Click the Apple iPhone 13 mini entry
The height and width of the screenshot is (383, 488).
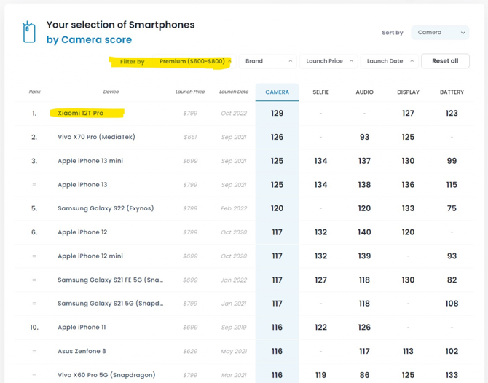[x=90, y=161]
